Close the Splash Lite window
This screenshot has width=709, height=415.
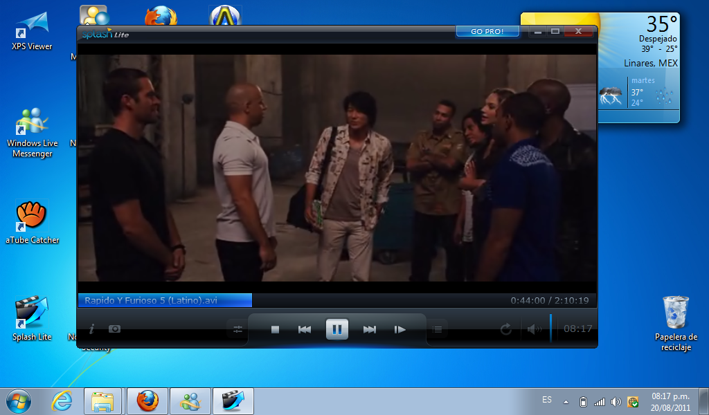point(578,31)
